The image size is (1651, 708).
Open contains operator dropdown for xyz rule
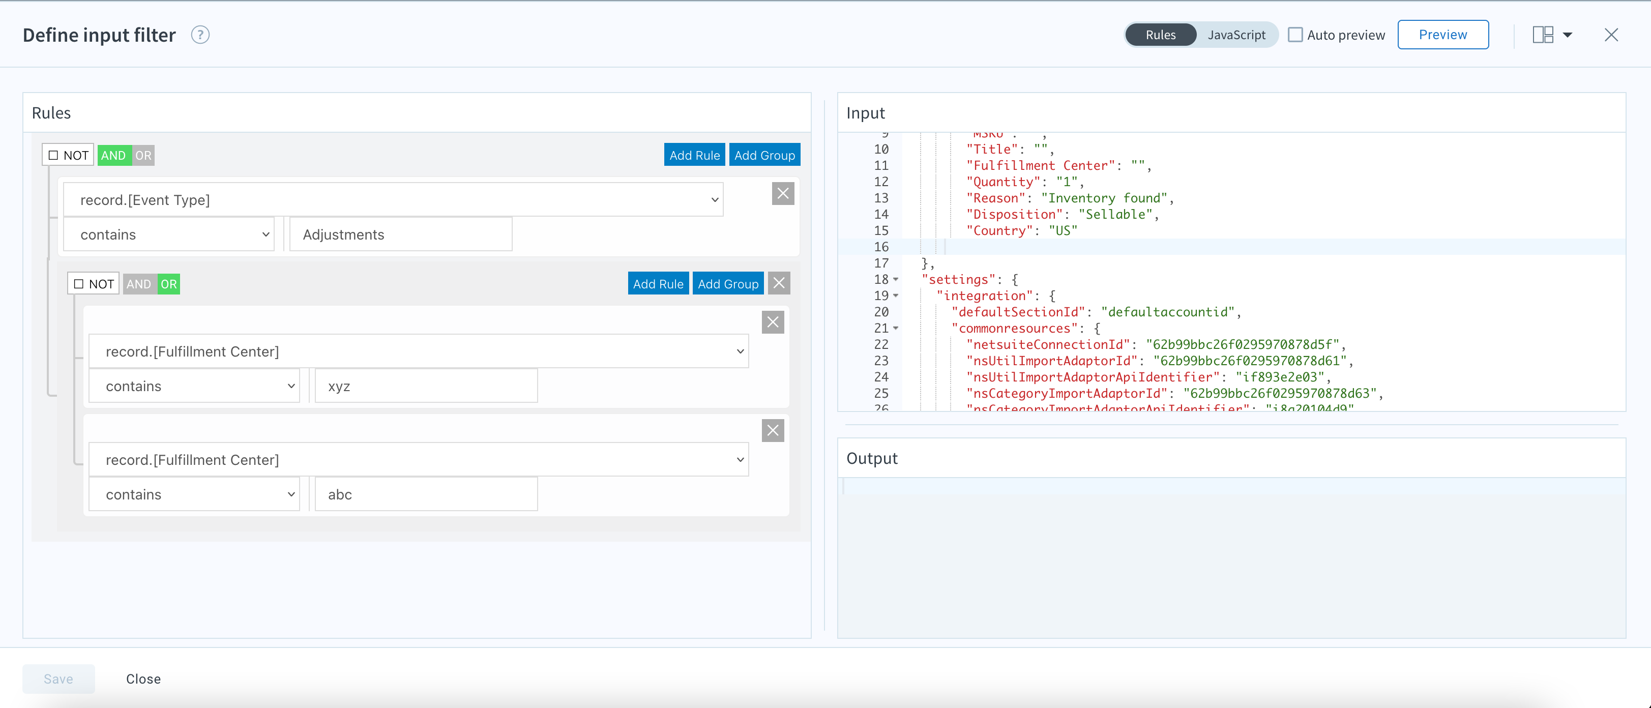[x=194, y=386]
